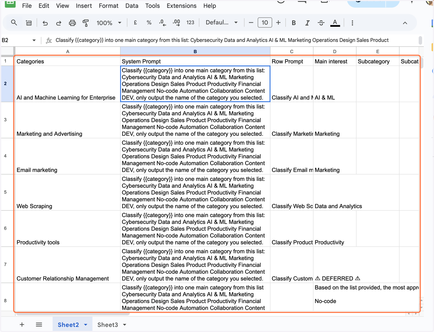Switch to Sheet3 tab
This screenshot has width=434, height=332.
pos(107,325)
